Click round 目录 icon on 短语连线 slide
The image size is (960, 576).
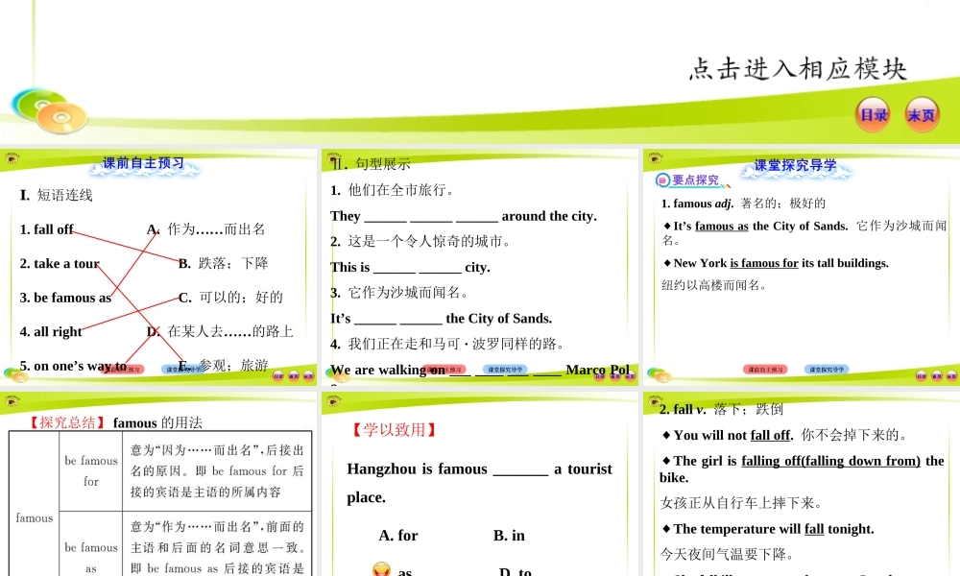278,375
